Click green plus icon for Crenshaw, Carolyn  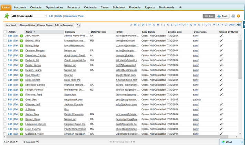tap(21, 55)
